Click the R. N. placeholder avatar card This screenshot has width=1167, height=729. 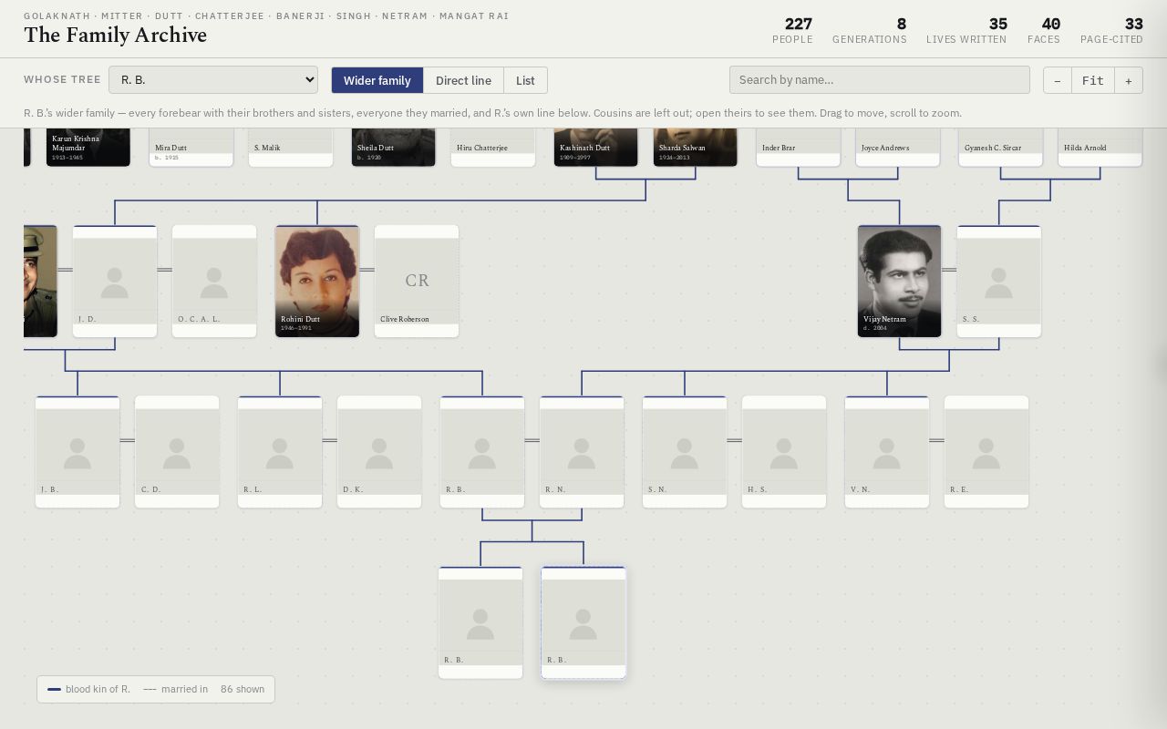(582, 452)
